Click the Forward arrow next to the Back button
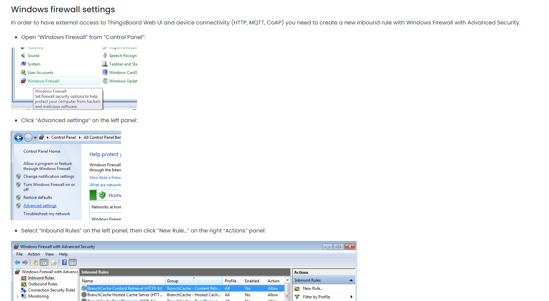Image resolution: width=549 pixels, height=301 pixels. click(x=28, y=137)
